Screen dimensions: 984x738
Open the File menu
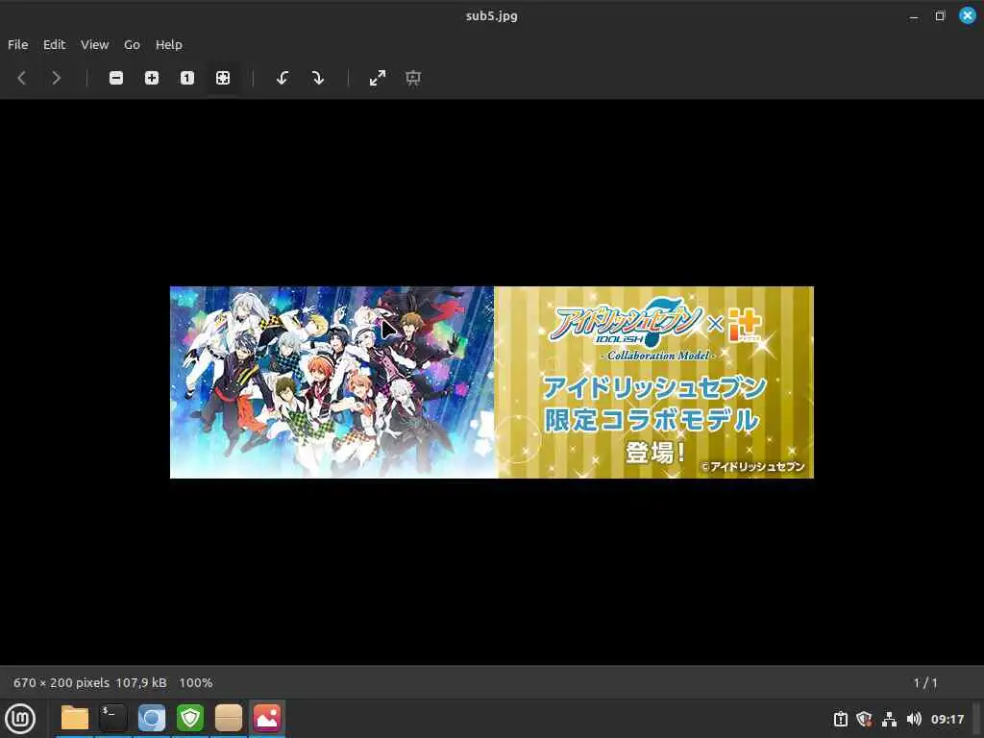tap(17, 44)
